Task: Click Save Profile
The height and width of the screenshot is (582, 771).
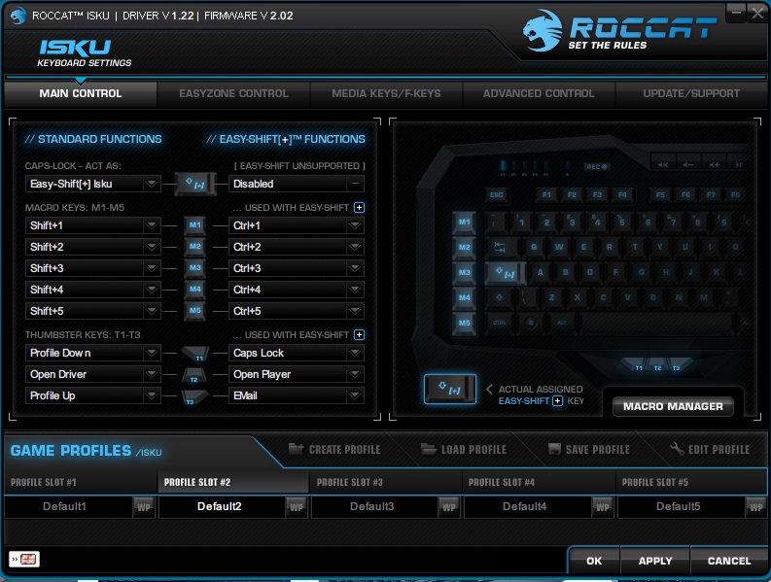Action: (589, 449)
